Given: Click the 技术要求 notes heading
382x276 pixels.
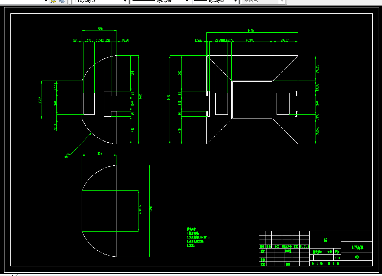Looking at the screenshot, I should [191, 229].
